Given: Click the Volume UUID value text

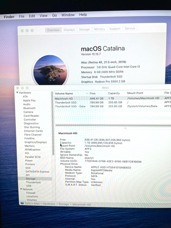Looking at the screenshot, I should pos(113,161).
